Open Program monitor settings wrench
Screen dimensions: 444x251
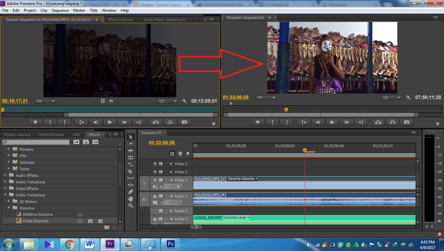408,97
